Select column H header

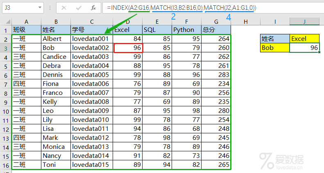pyautogui.click(x=246, y=22)
